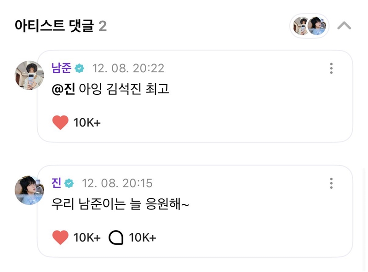Click 남준's comment timestamp 20:22

pos(128,69)
